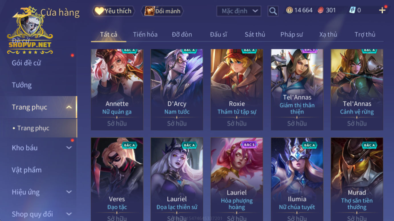Screen dimensions: 394x221
Task: Click the ShopVP.net crest logo
Action: point(30,30)
